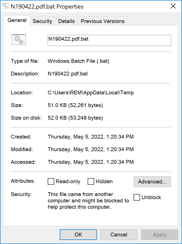Click the Created date and time value
The width and height of the screenshot is (182, 244).
click(x=91, y=137)
